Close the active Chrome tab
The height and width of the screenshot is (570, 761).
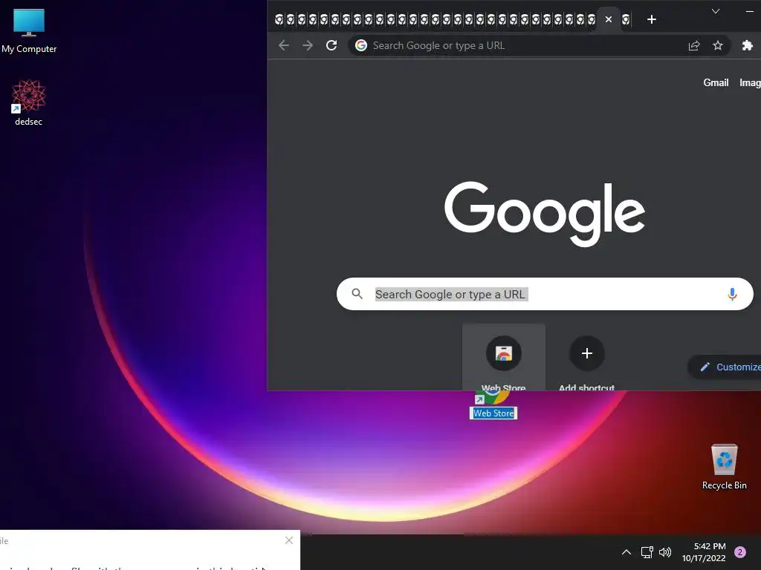[x=609, y=19]
